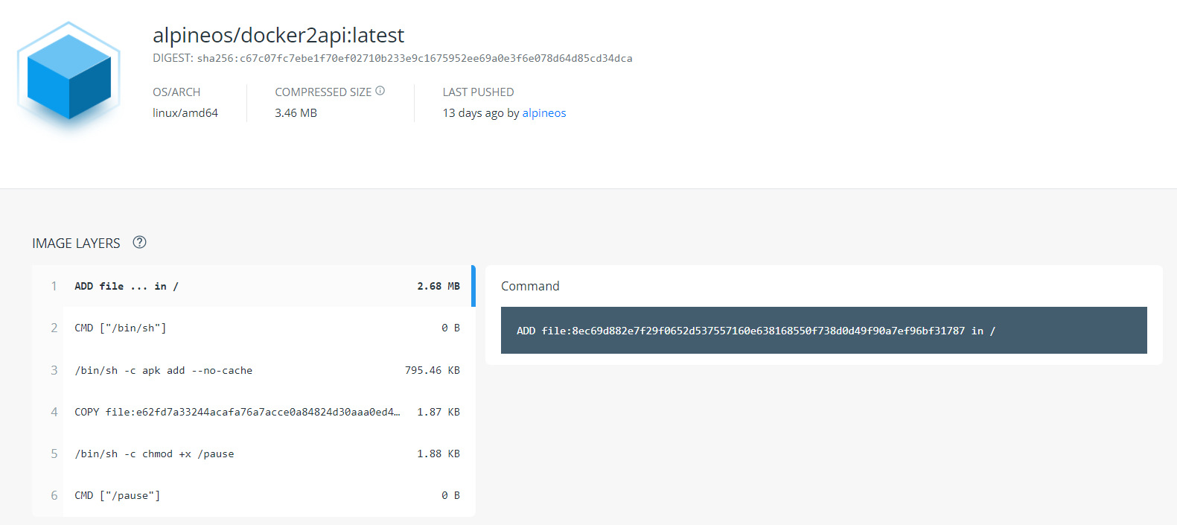Select layer 1 ADD file row
The height and width of the screenshot is (525, 1177).
(253, 286)
